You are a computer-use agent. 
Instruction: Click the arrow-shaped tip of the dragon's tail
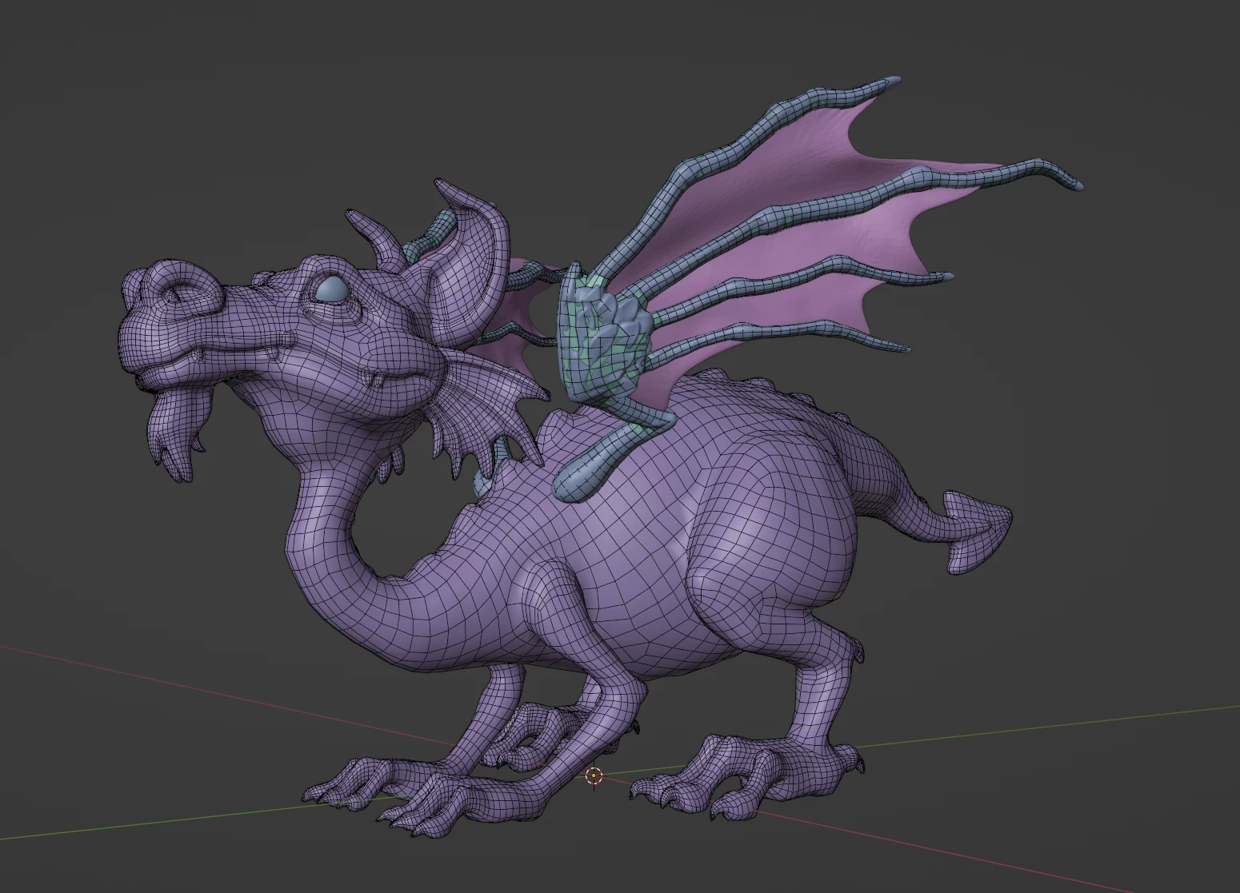coord(978,530)
